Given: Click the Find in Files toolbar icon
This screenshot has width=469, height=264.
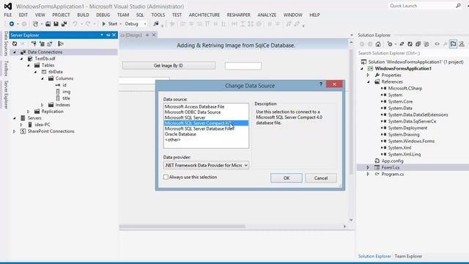Looking at the screenshot, I should [x=156, y=23].
